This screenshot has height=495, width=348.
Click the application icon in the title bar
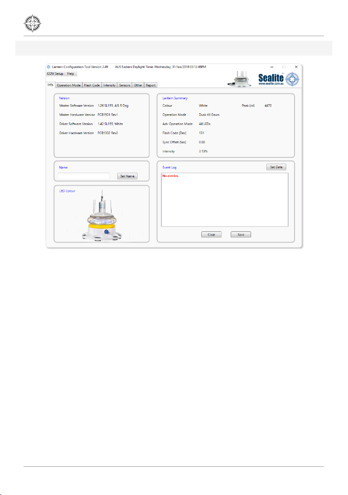[x=48, y=67]
